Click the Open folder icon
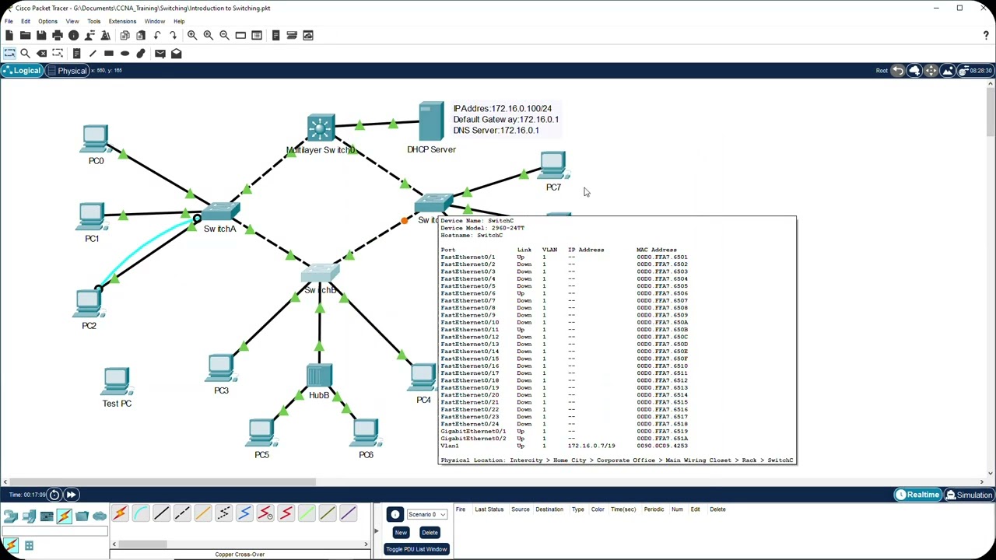 [25, 35]
